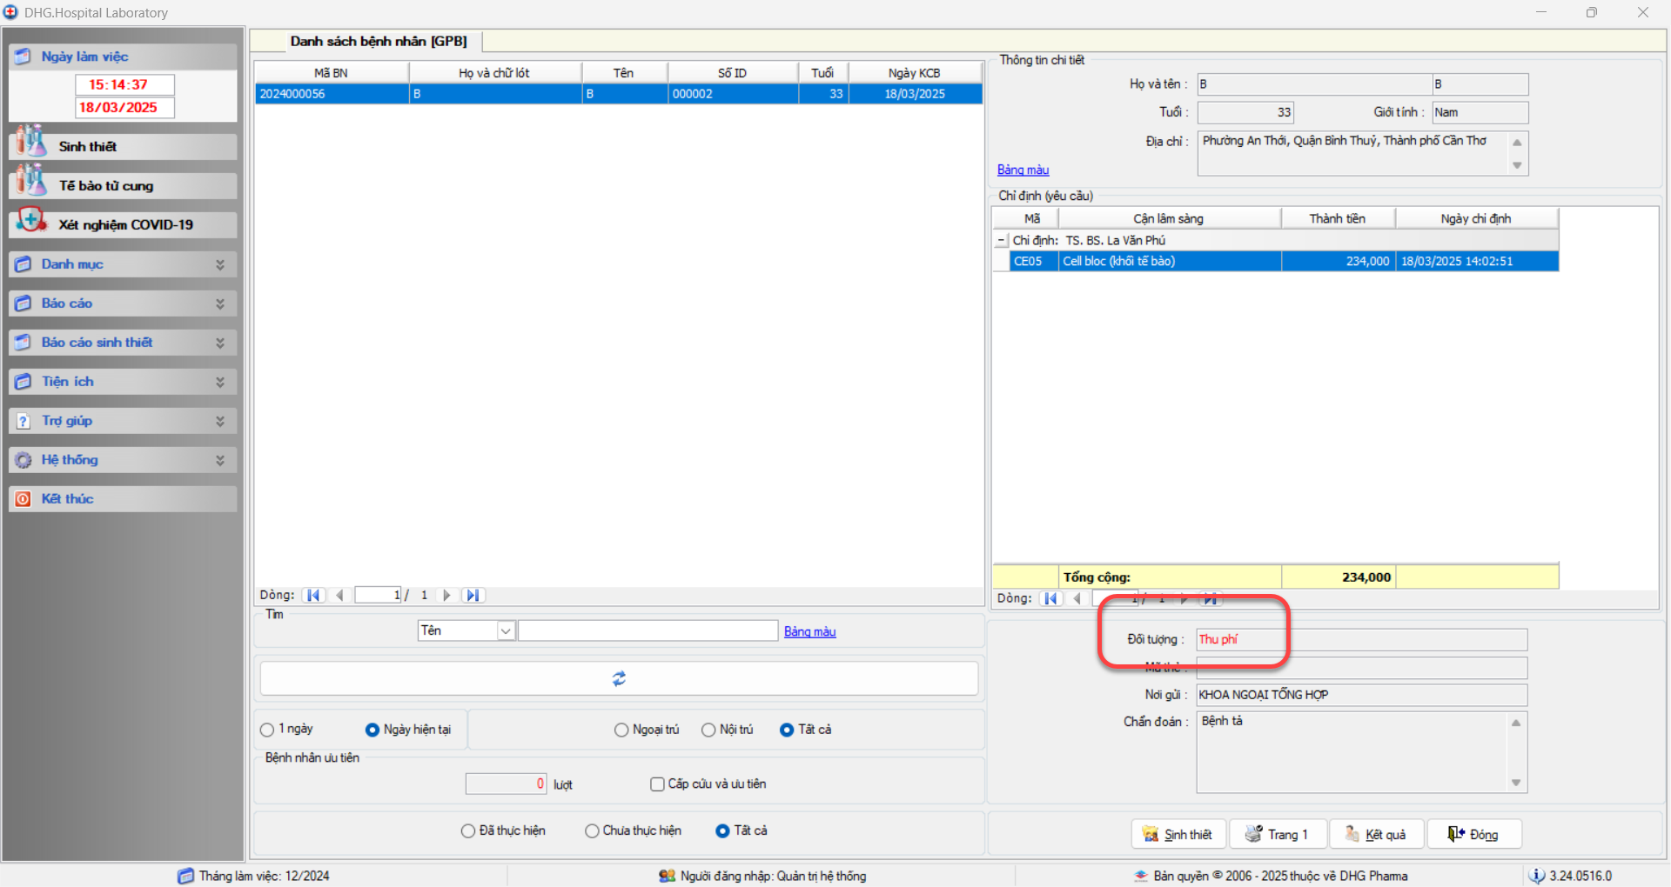
Task: Expand the Báo cáo sinh thiết section
Action: [x=220, y=343]
